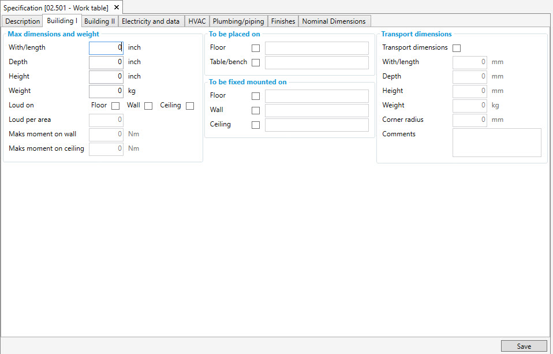Open the Nominal Dimensions tab
553x354 pixels.
click(x=334, y=21)
